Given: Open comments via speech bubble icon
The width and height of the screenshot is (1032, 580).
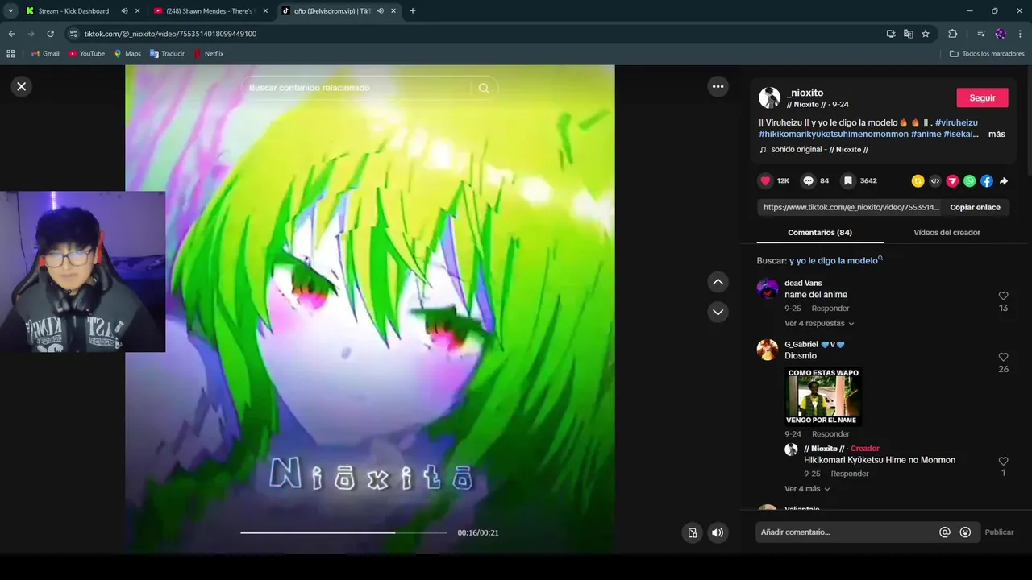Looking at the screenshot, I should click(809, 181).
